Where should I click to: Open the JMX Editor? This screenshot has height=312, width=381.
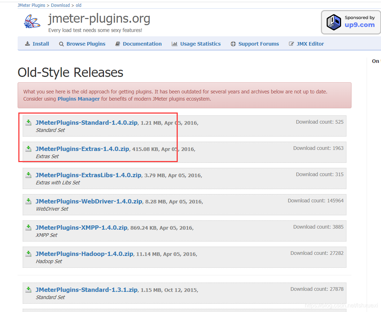[x=310, y=44]
